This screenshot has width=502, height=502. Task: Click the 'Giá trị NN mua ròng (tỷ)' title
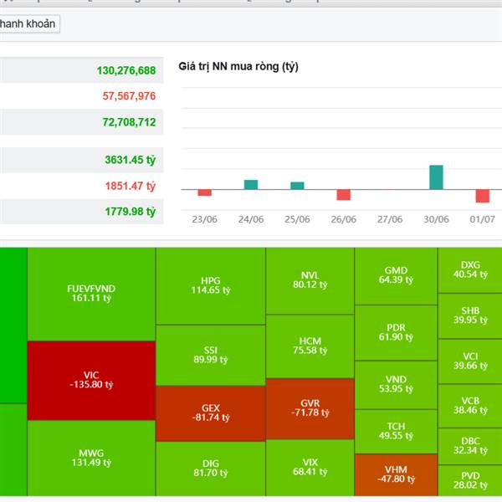tap(238, 67)
